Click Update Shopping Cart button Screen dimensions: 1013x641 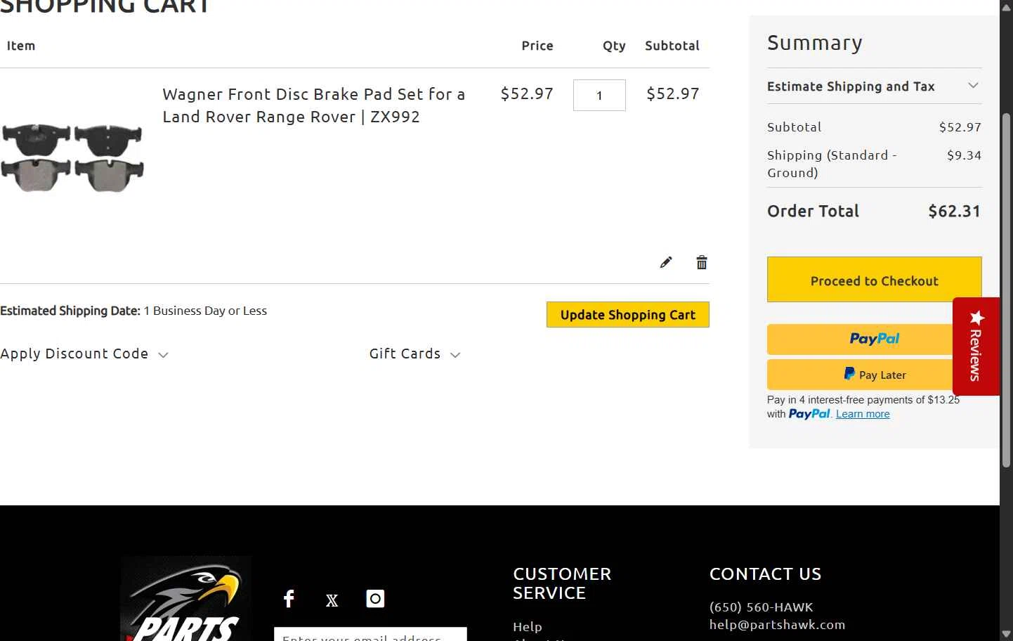pyautogui.click(x=627, y=315)
